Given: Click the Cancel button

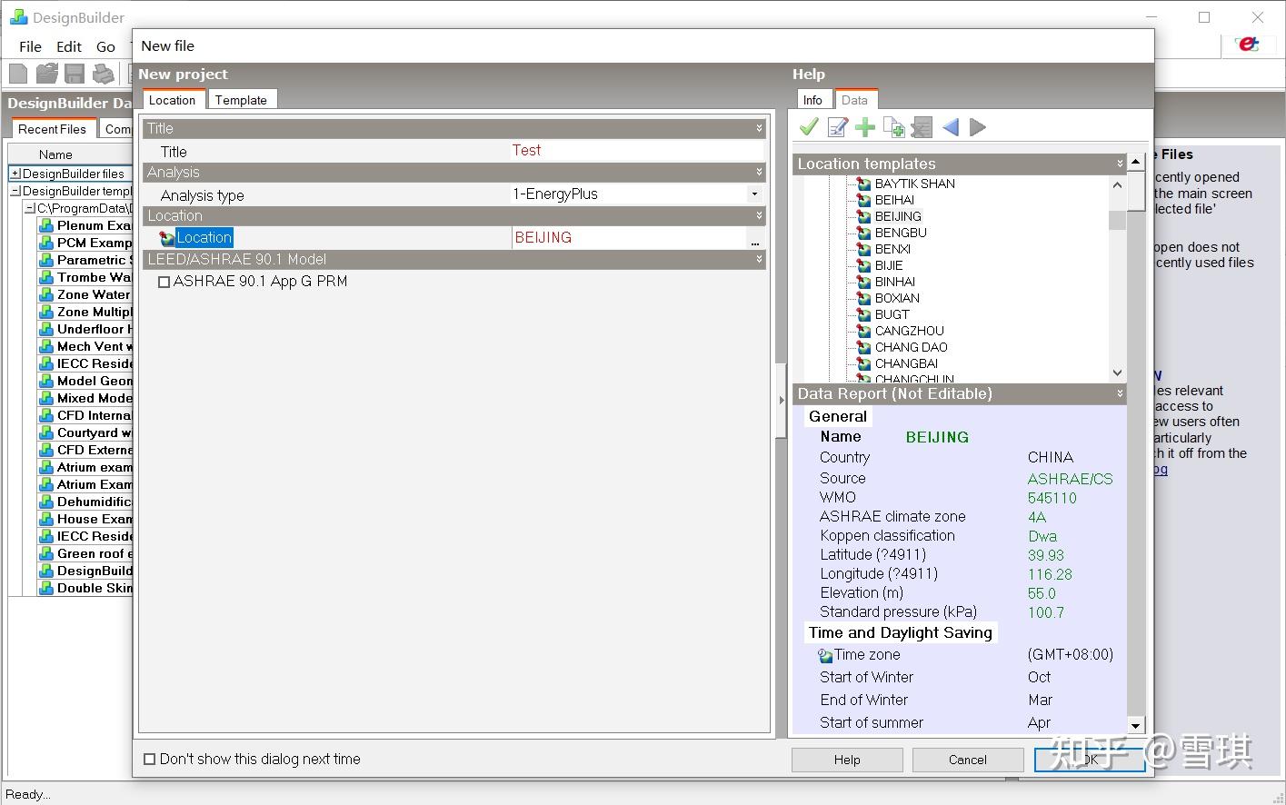Looking at the screenshot, I should pyautogui.click(x=967, y=760).
